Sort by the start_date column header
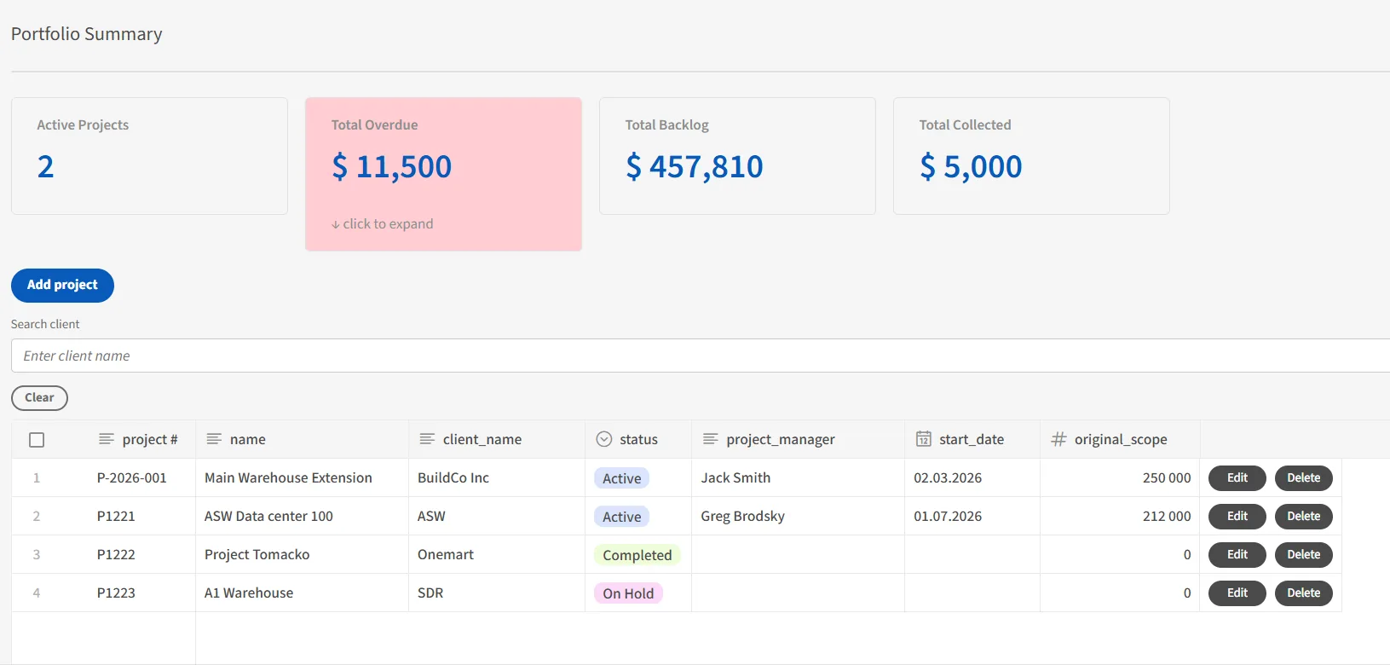 (972, 439)
